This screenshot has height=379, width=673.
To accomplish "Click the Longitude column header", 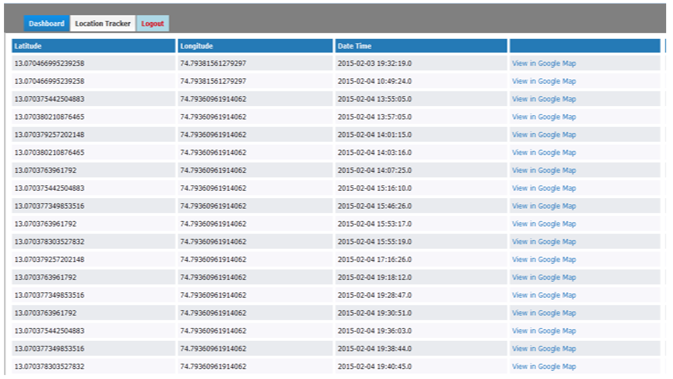I will [255, 46].
